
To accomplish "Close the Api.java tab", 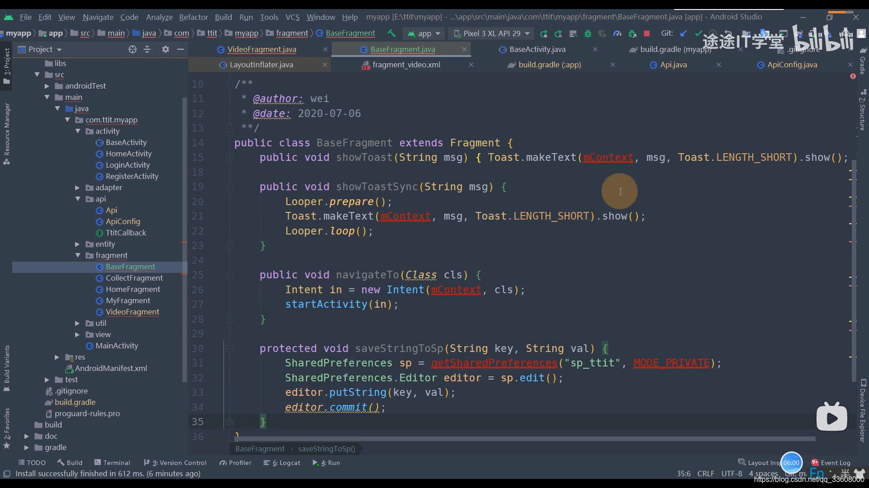I will 718,65.
